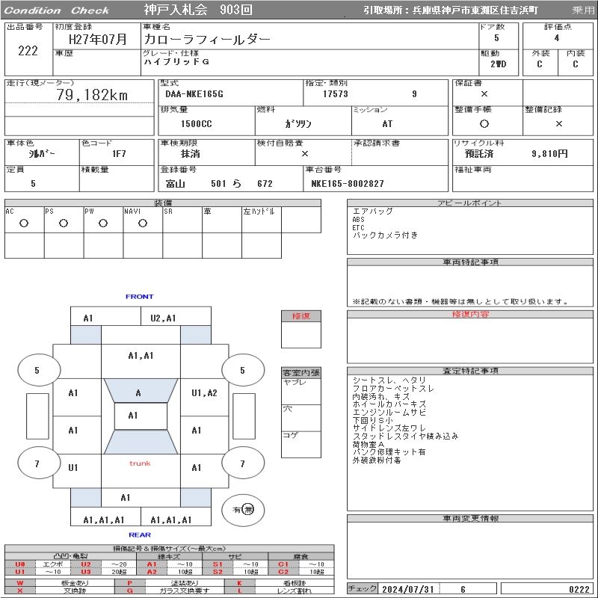Click the '客室内張' section header

[x=301, y=372]
